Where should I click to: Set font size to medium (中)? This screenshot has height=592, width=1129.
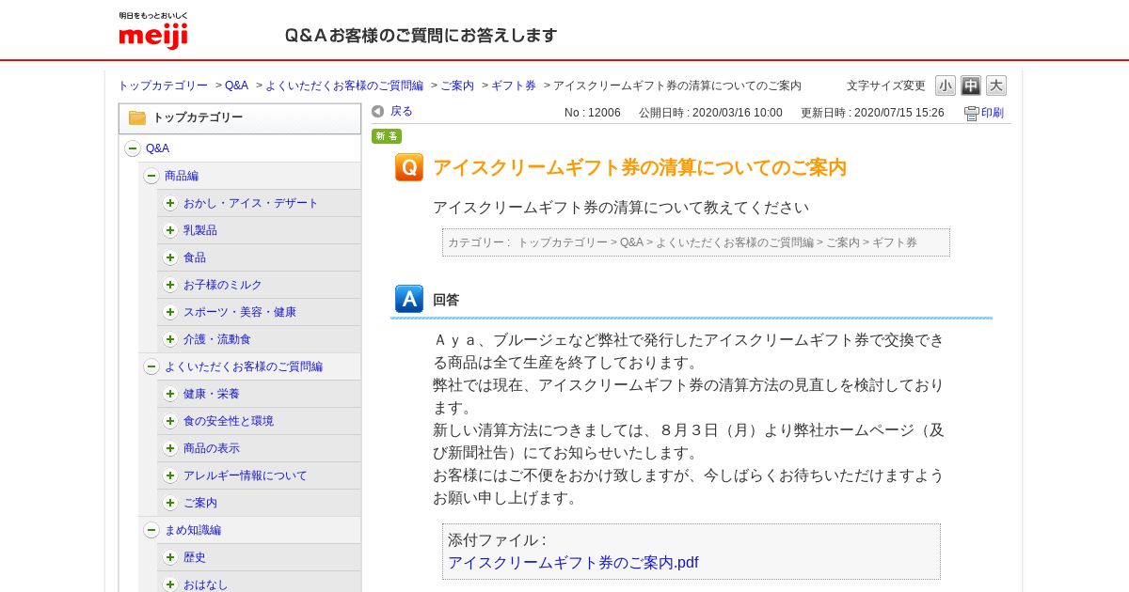971,86
